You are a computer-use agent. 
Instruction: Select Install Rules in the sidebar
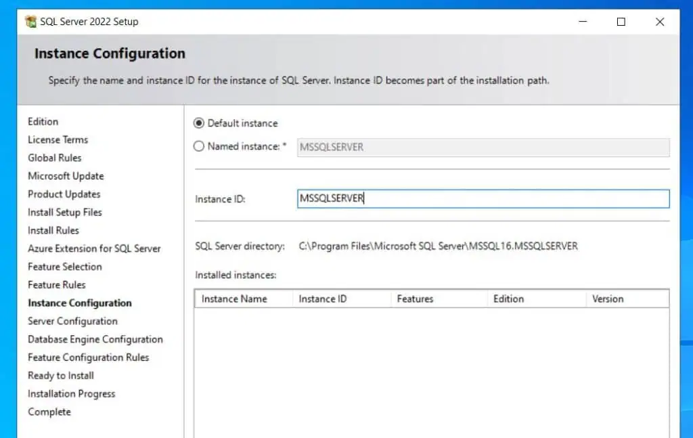click(x=53, y=230)
